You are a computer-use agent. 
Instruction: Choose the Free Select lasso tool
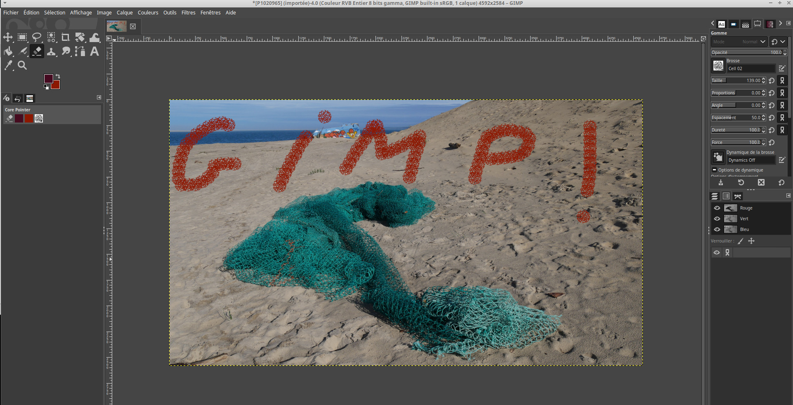coord(37,38)
